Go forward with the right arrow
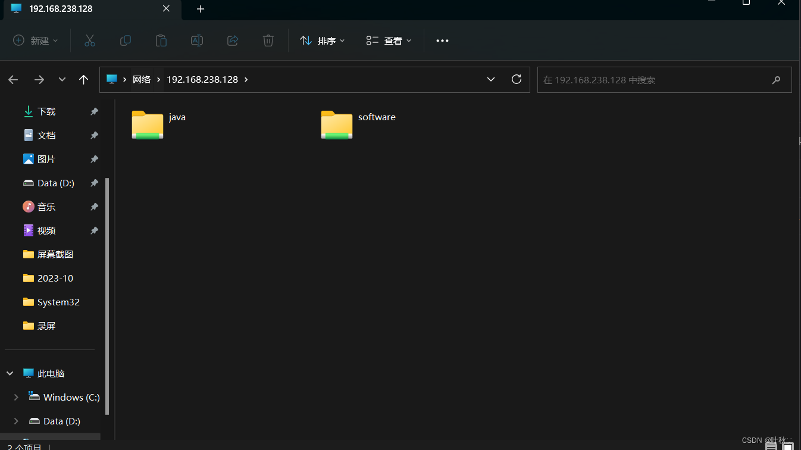 click(39, 80)
